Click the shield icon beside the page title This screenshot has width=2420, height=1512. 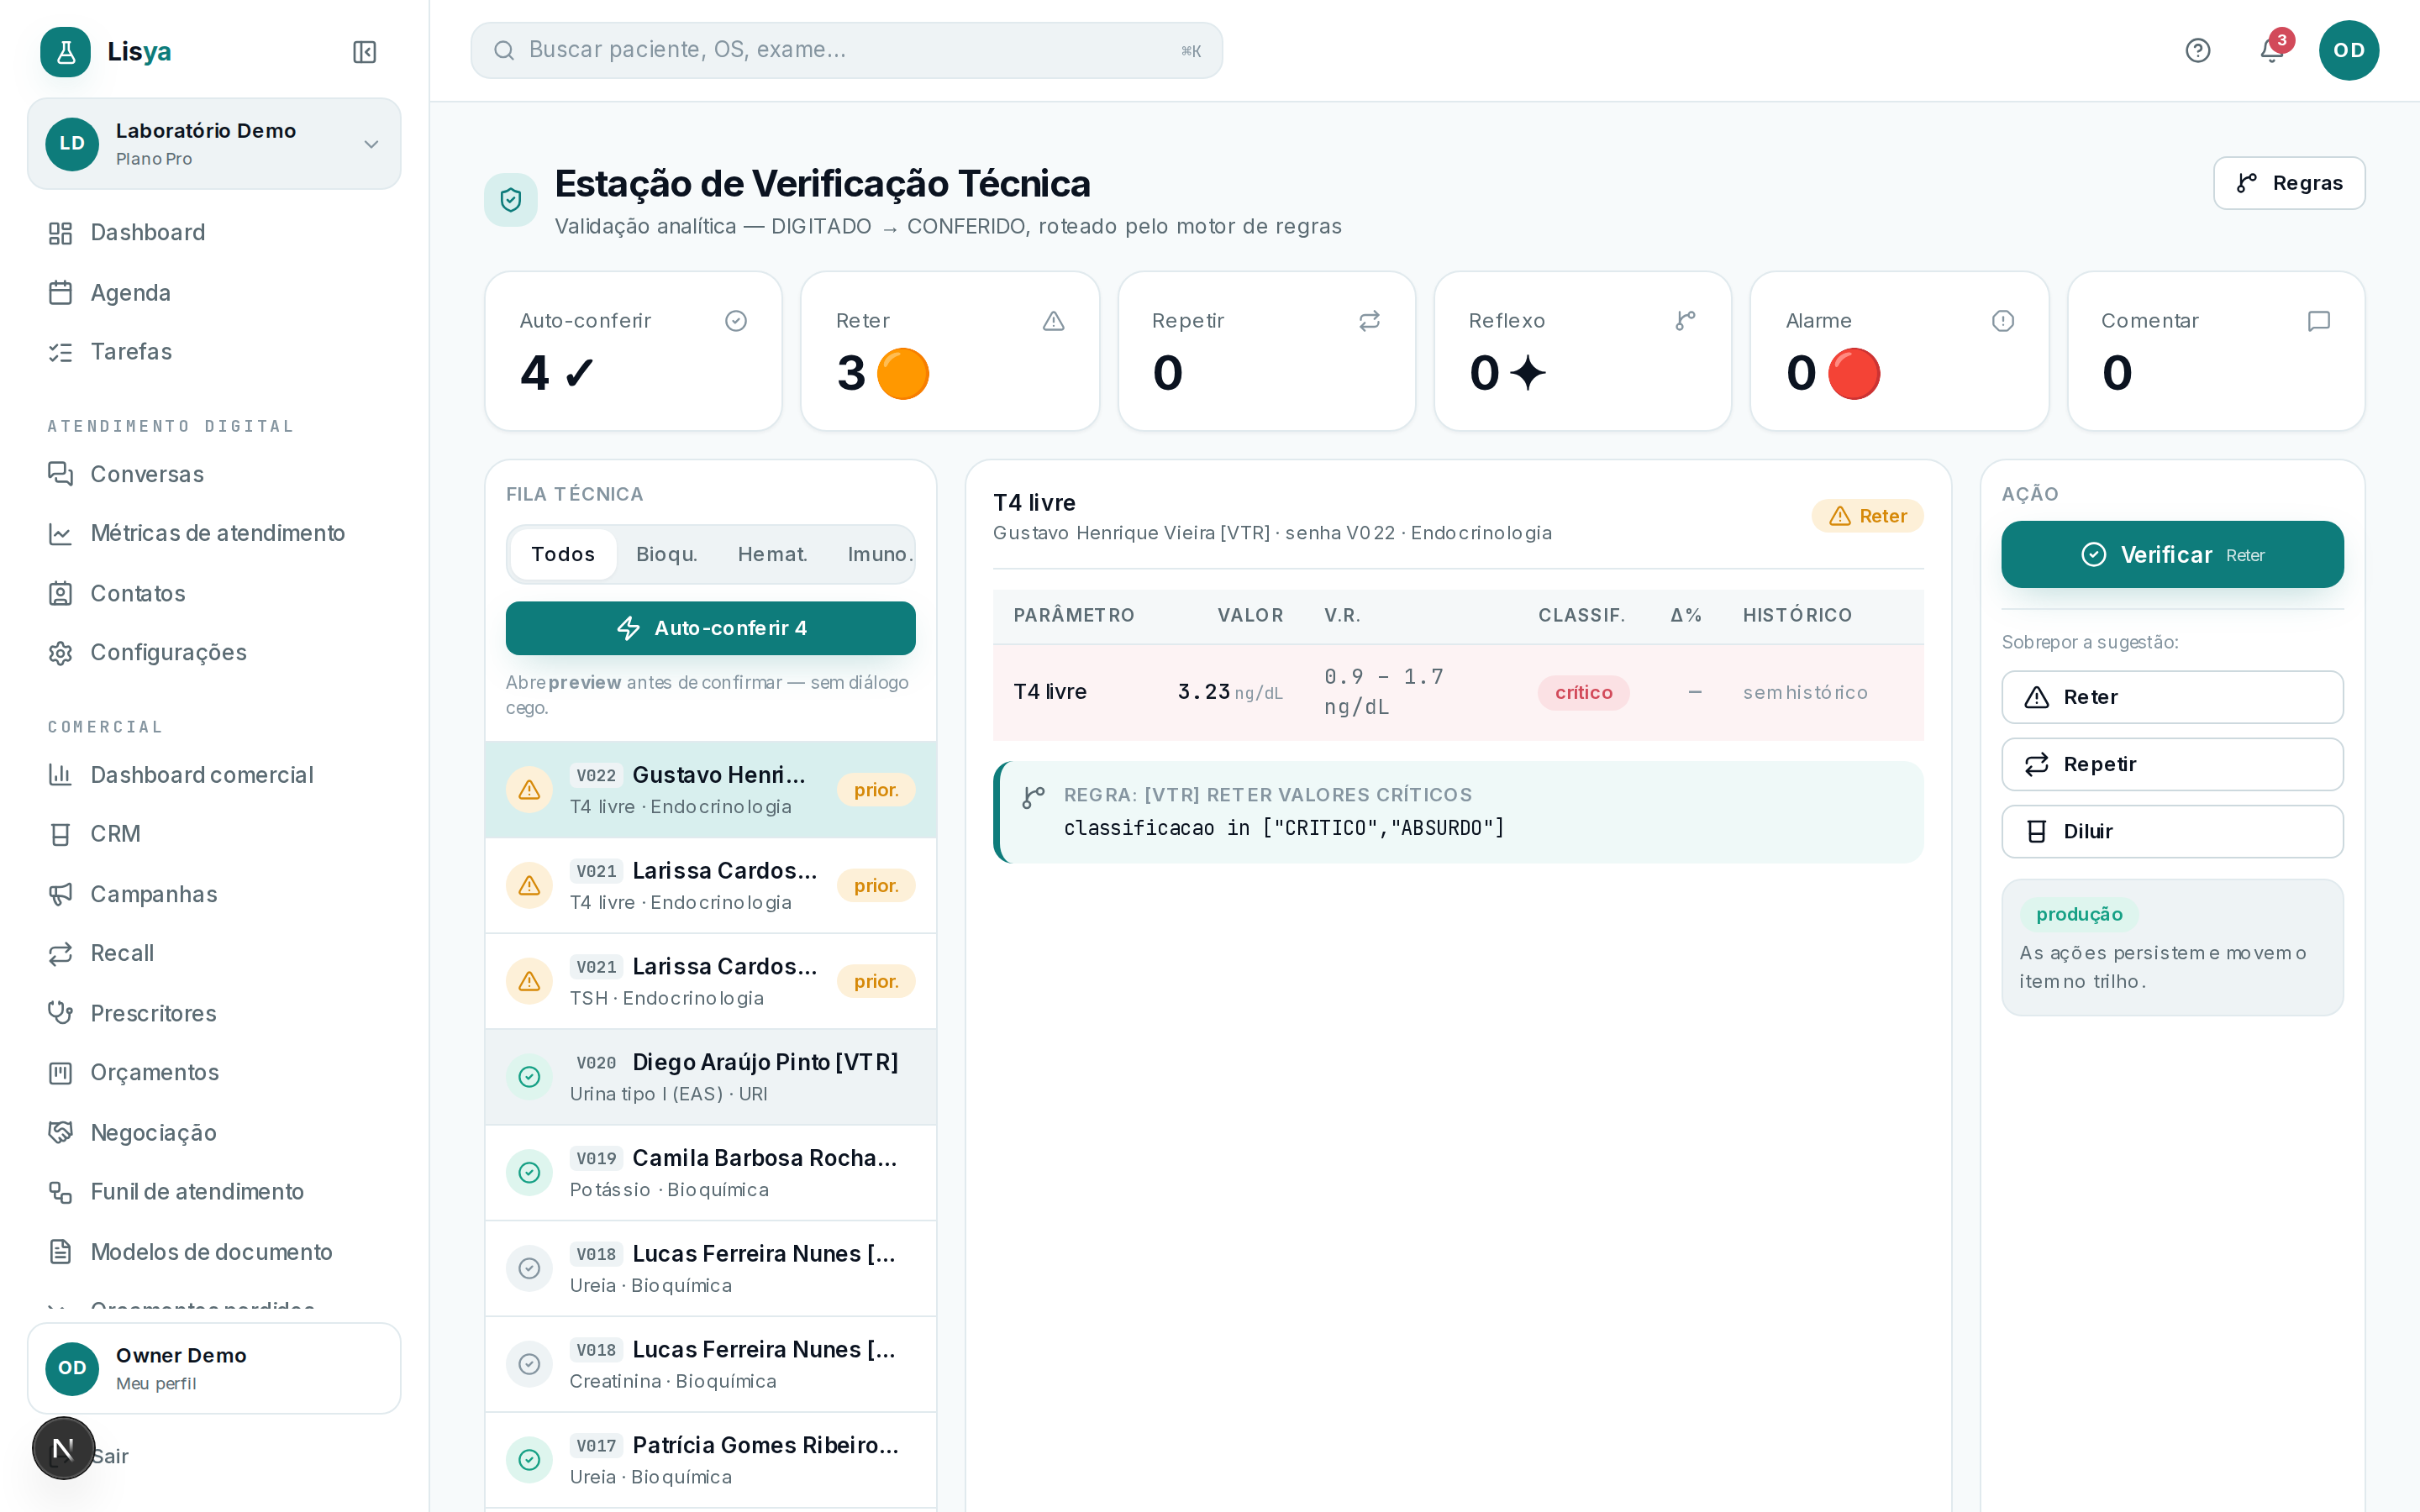511,200
